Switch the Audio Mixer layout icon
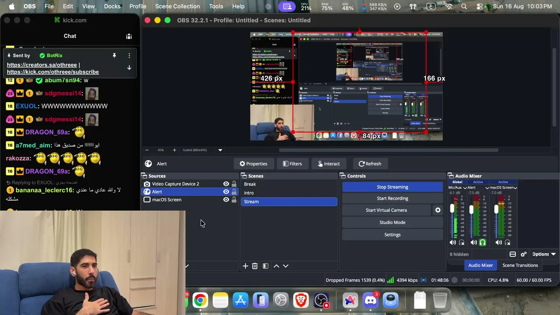 click(x=513, y=254)
